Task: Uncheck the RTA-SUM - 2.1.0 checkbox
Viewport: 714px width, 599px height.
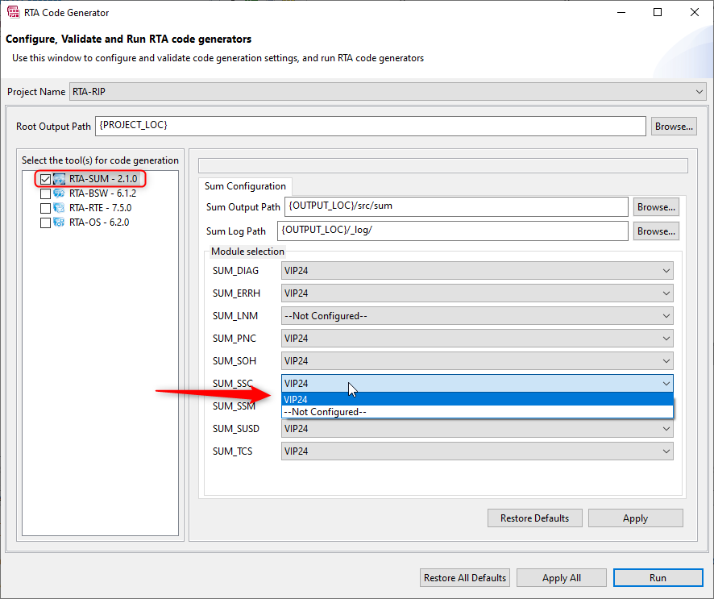Action: coord(45,180)
